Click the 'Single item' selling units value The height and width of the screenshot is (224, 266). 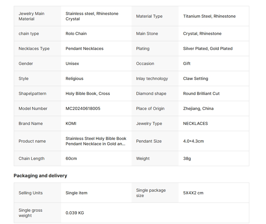click(76, 193)
